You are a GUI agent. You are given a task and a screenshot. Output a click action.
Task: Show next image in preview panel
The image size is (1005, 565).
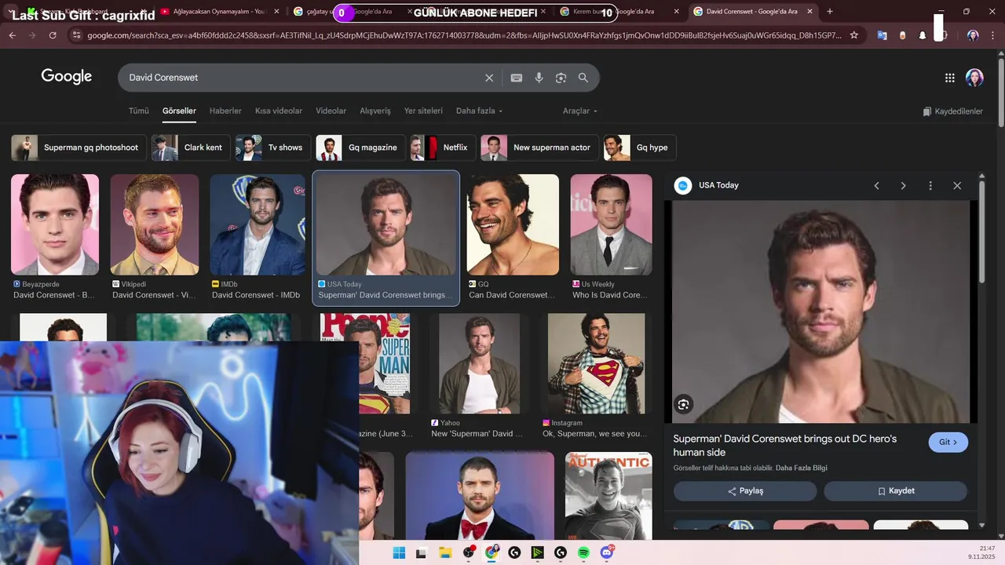903,186
